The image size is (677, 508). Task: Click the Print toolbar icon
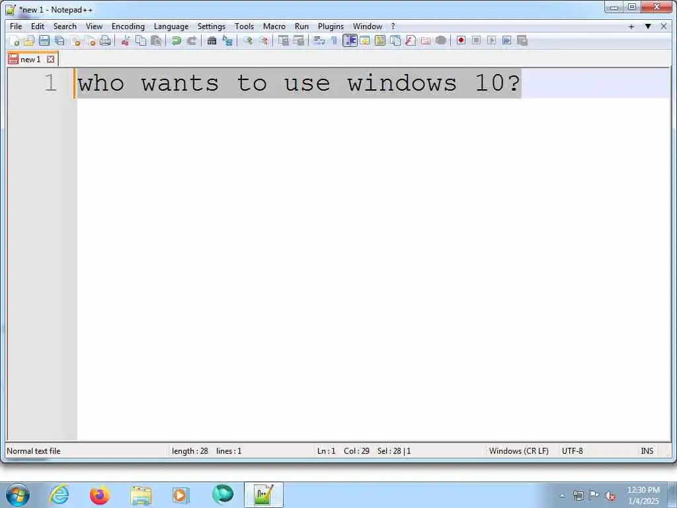coord(105,40)
